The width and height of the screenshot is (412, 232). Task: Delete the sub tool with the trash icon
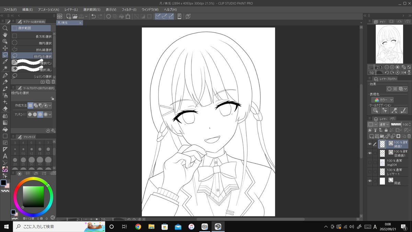53,82
